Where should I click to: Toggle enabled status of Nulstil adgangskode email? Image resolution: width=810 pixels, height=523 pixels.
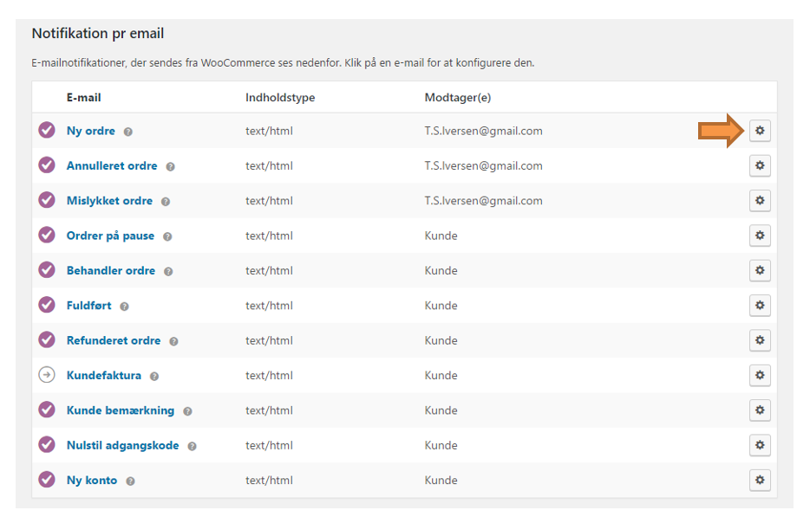click(x=47, y=444)
